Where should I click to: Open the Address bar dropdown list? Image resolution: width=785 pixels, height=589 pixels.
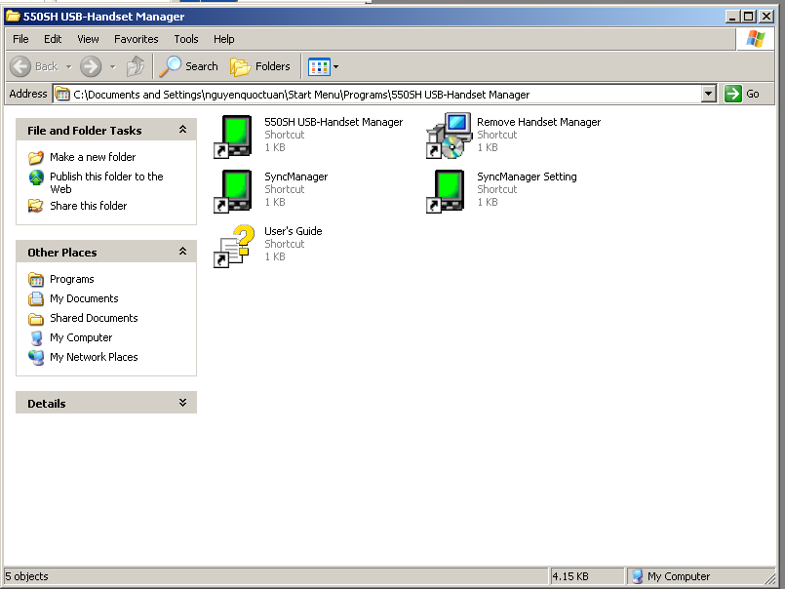(708, 95)
